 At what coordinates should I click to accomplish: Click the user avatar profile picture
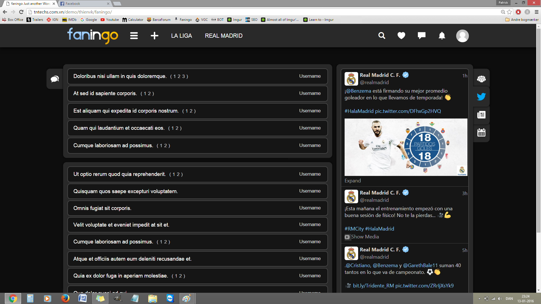[x=462, y=36]
